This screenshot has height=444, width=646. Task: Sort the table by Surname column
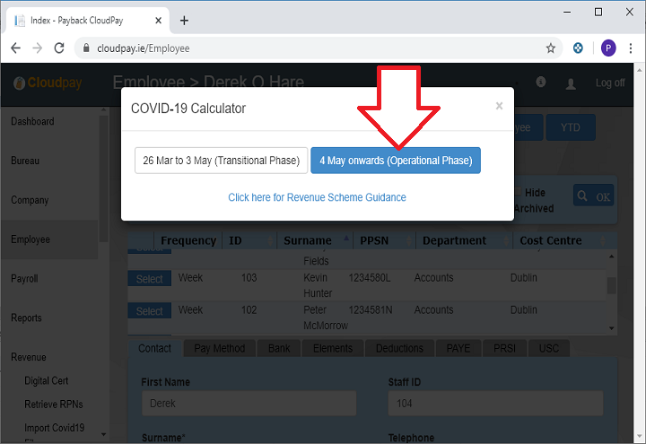pos(308,240)
